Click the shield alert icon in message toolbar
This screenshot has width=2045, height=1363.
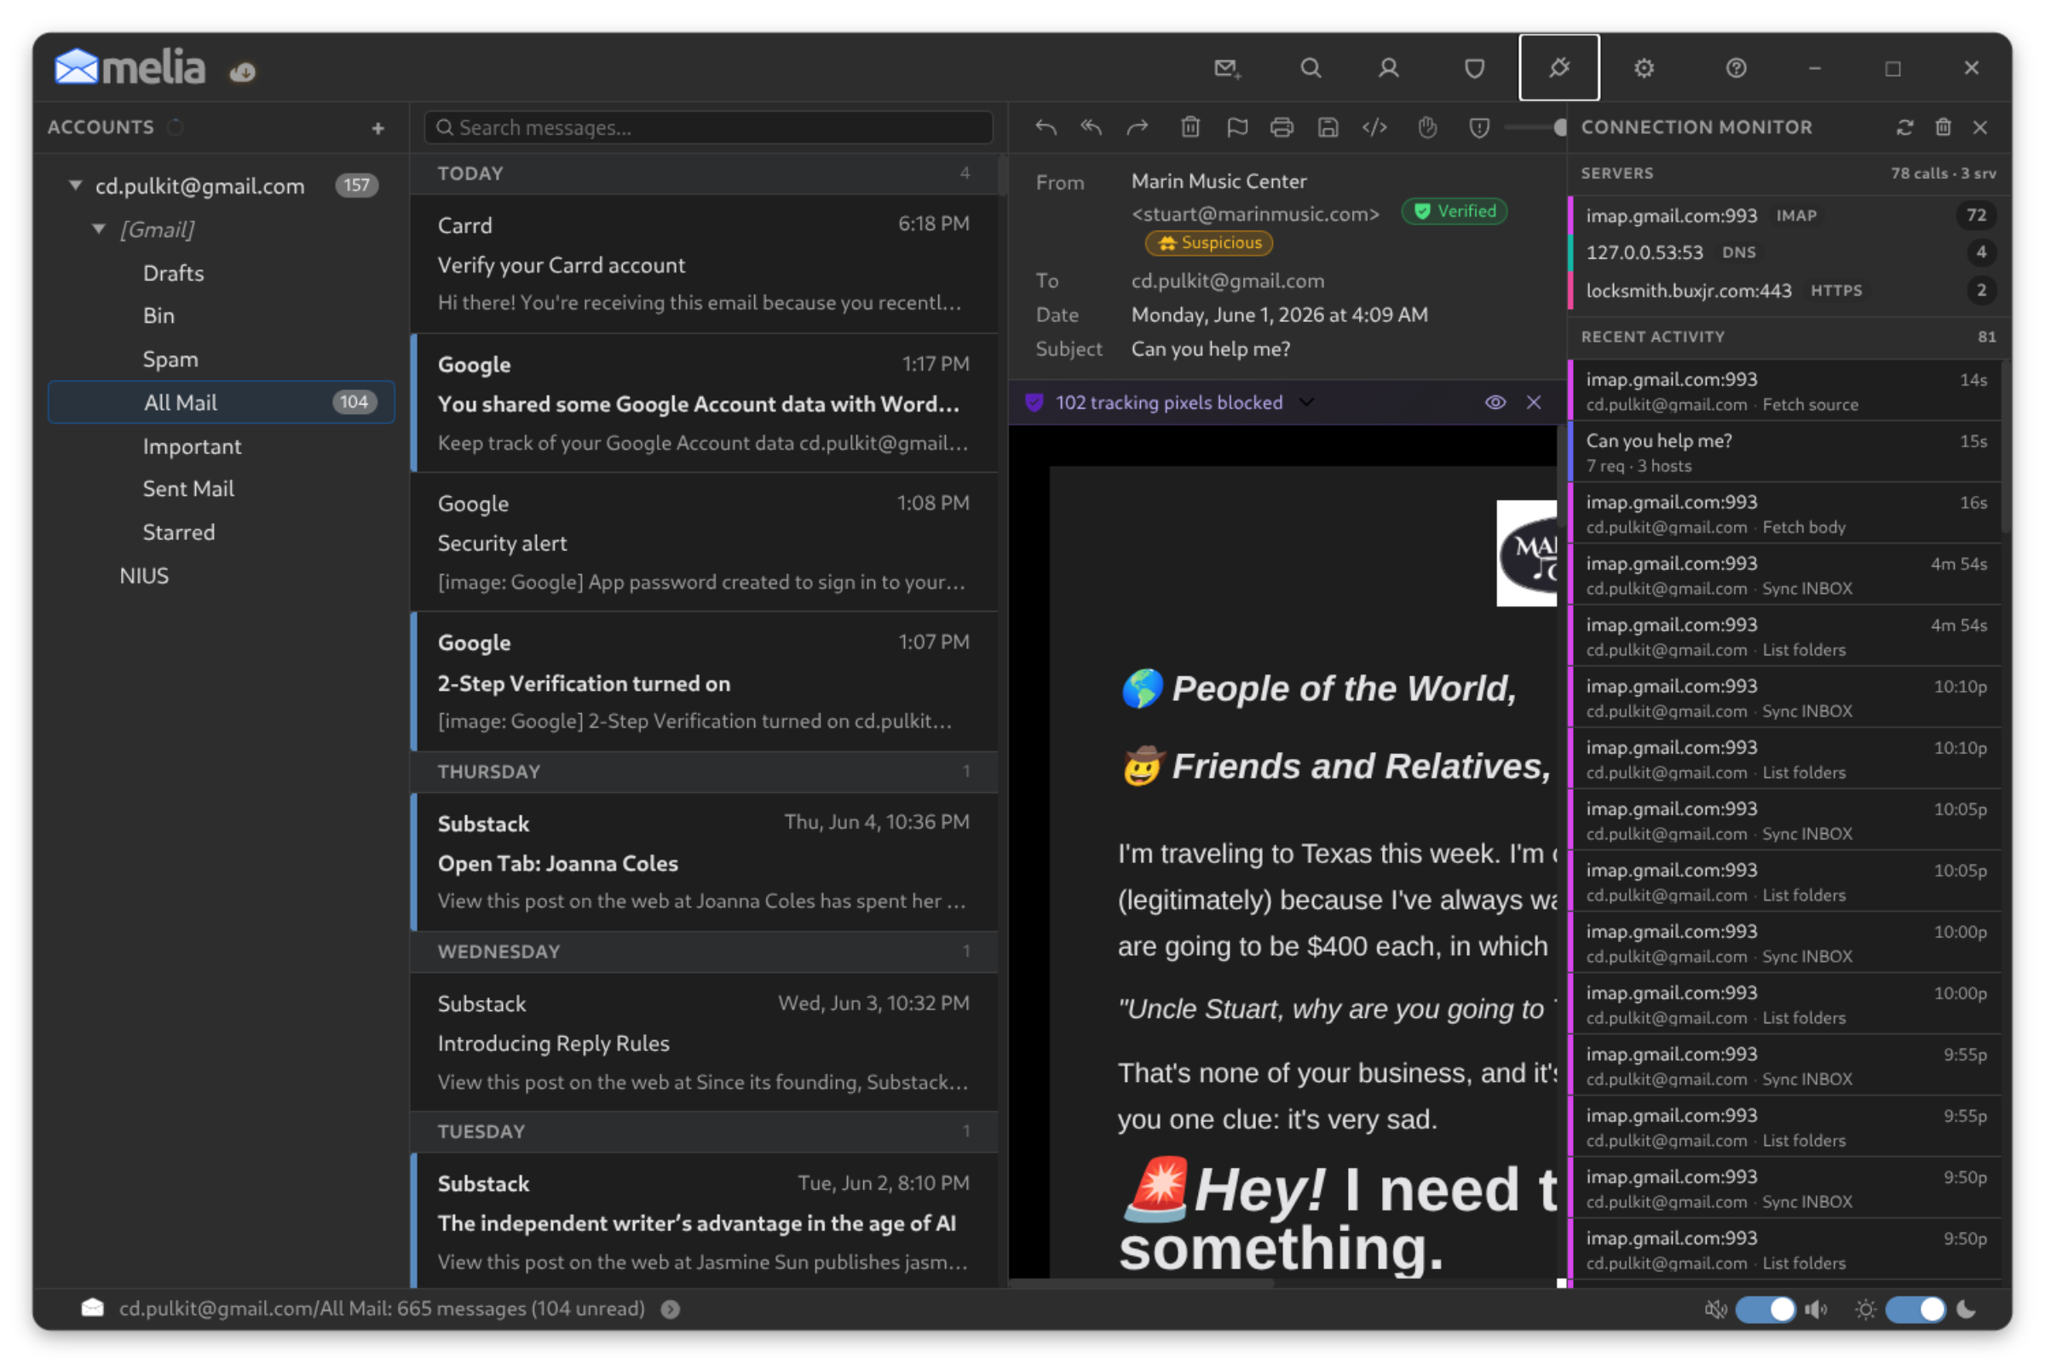tap(1479, 128)
